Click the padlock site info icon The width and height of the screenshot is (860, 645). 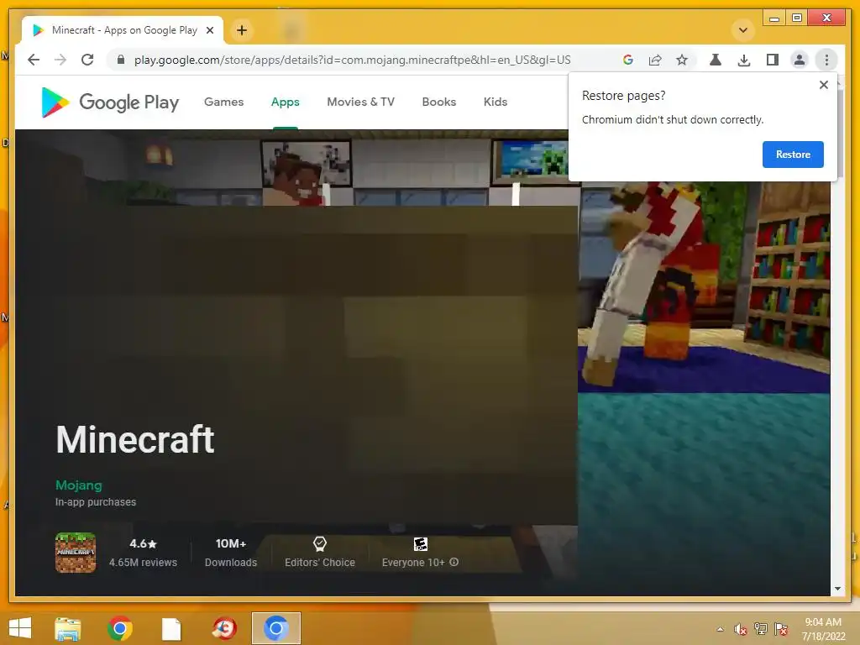click(x=121, y=60)
